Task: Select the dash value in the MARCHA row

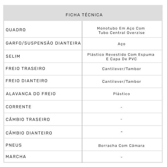Action: click(121, 157)
